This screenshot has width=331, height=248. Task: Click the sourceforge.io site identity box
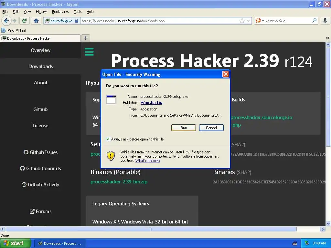62,21
